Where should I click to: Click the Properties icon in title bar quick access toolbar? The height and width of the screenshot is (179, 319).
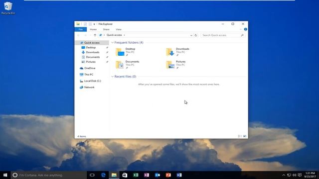tap(85, 24)
